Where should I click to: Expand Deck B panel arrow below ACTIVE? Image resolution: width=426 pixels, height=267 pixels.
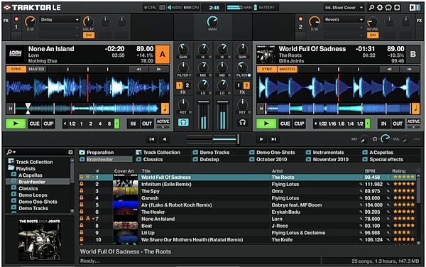pyautogui.click(x=413, y=127)
